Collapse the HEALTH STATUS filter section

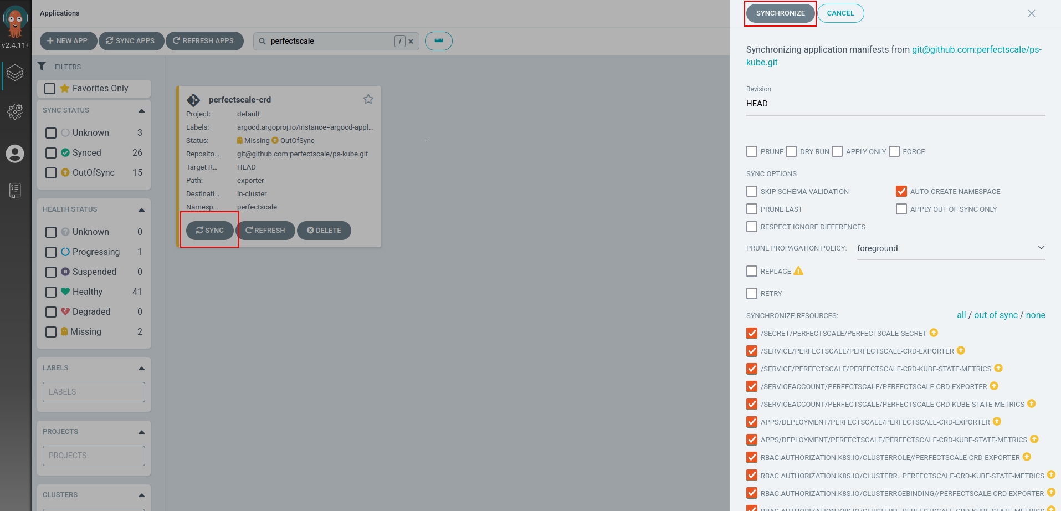(141, 209)
